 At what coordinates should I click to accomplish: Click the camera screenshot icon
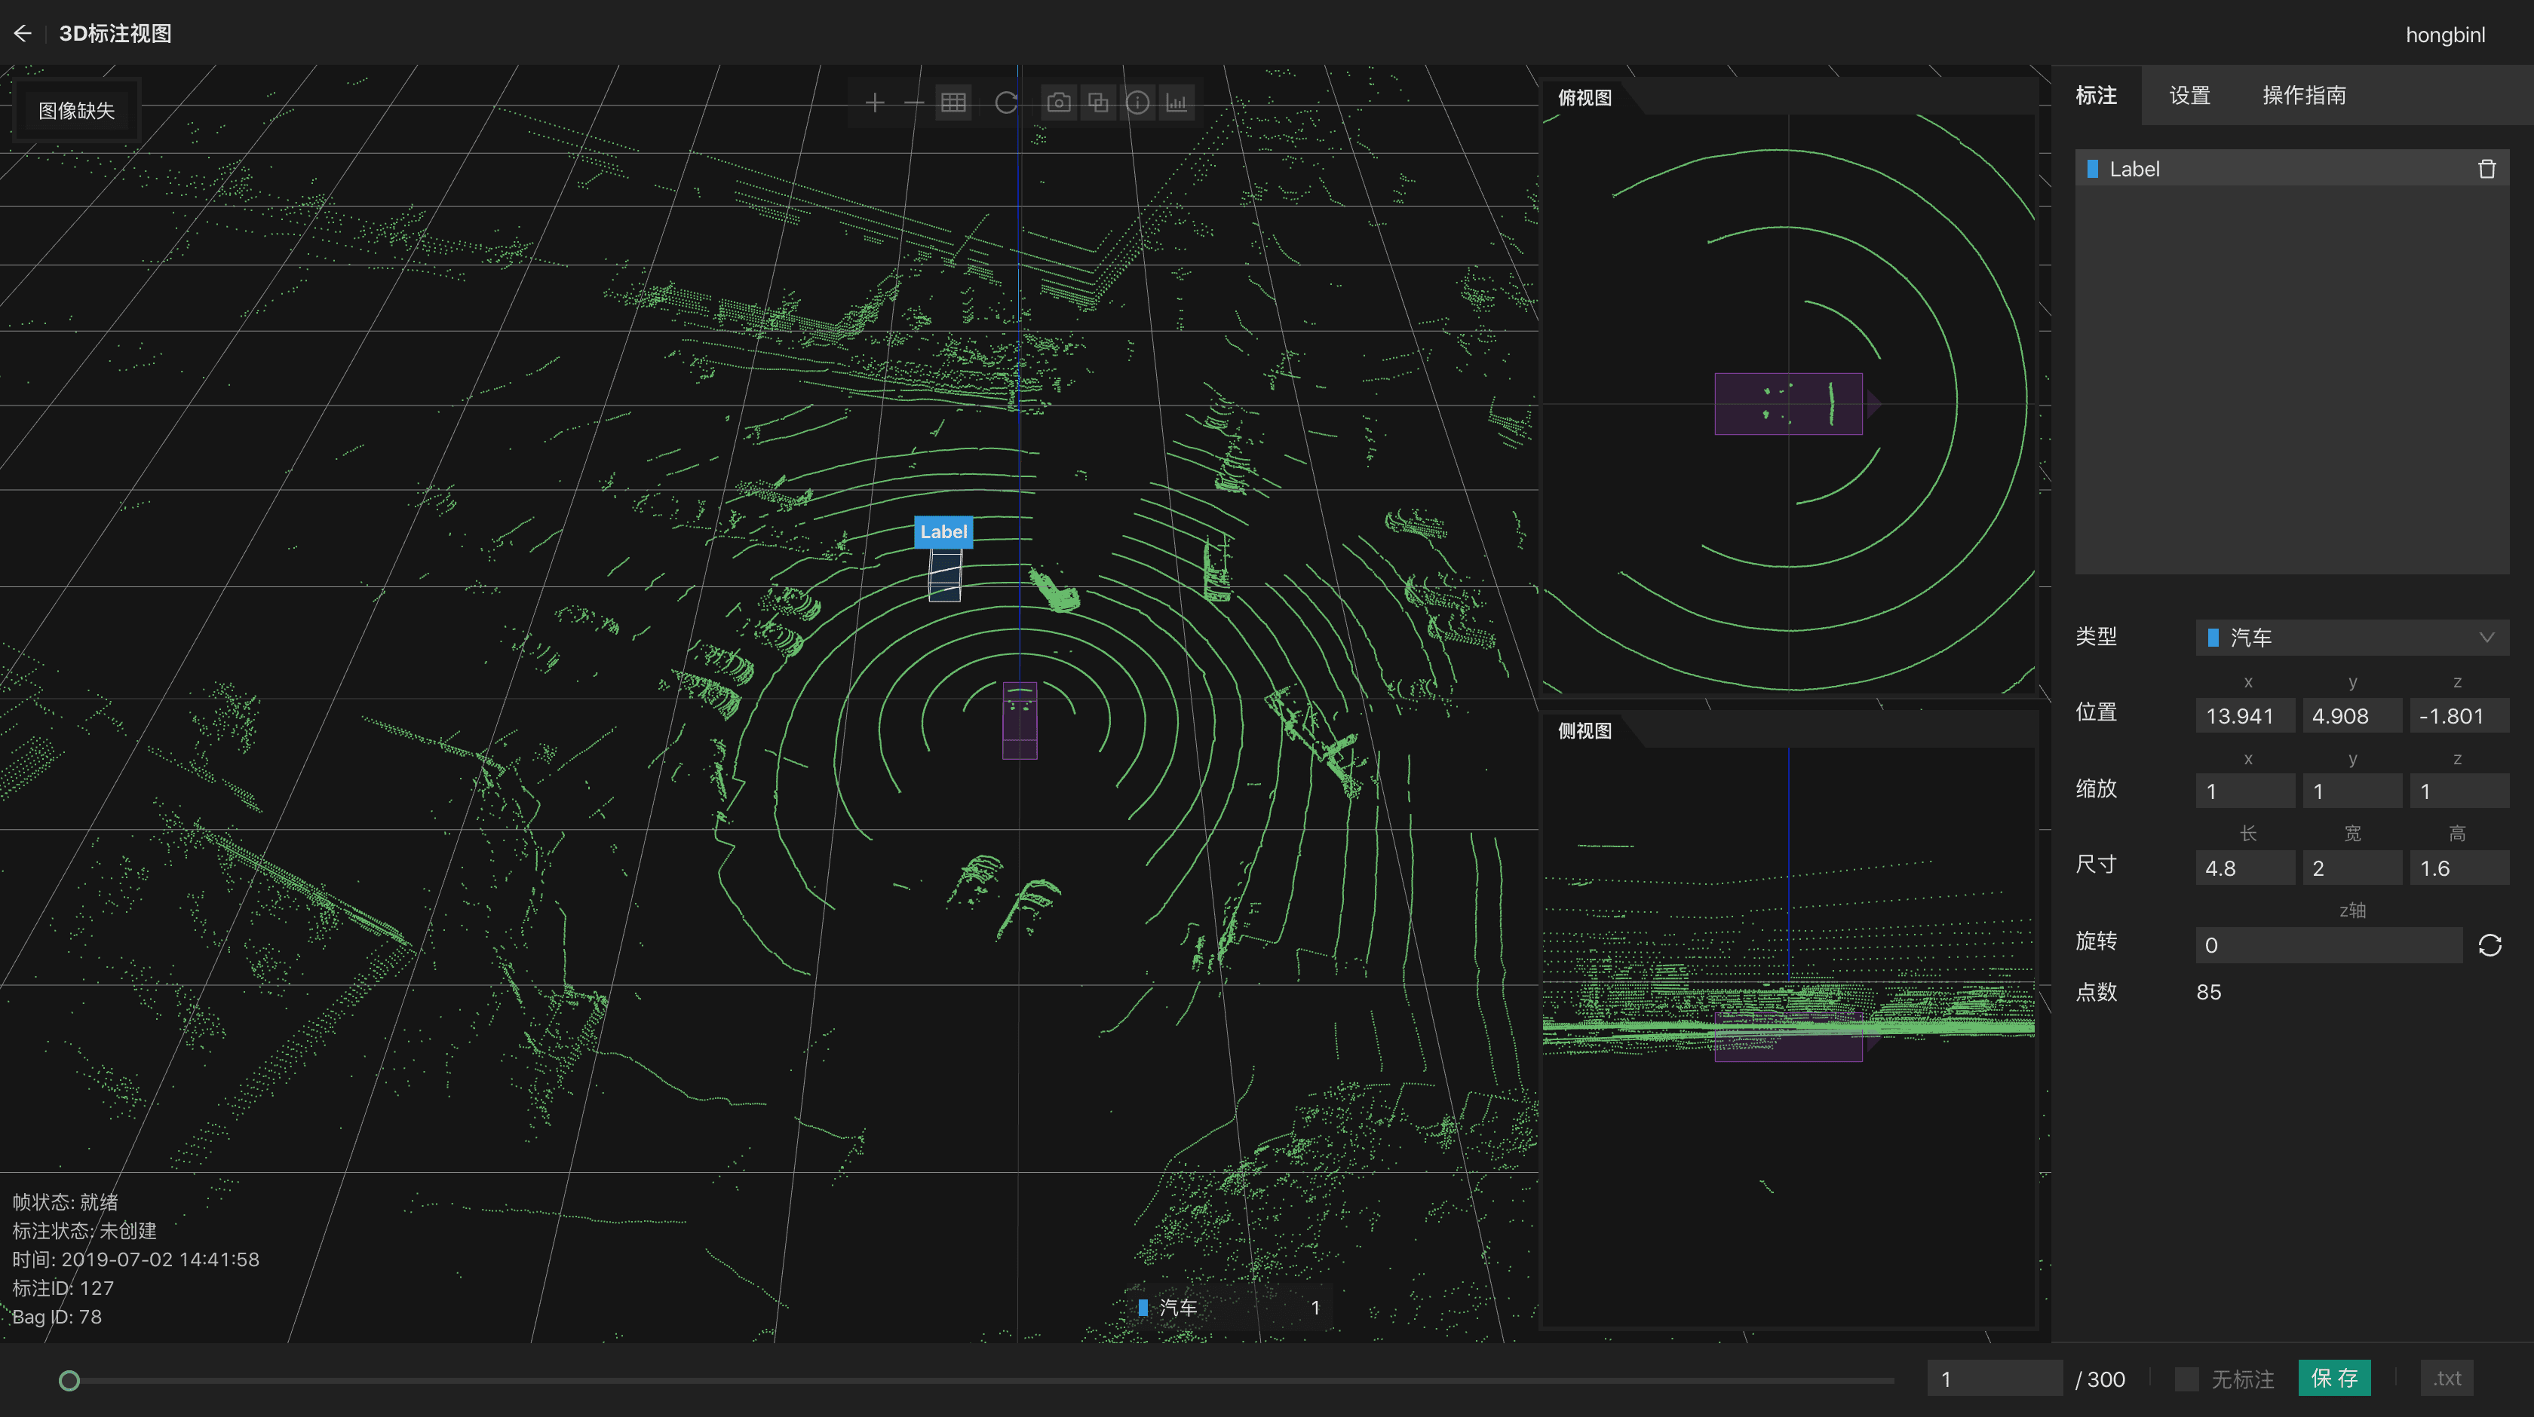(x=1060, y=103)
